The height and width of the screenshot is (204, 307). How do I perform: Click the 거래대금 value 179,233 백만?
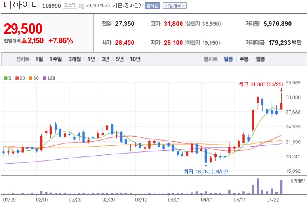click(x=285, y=43)
